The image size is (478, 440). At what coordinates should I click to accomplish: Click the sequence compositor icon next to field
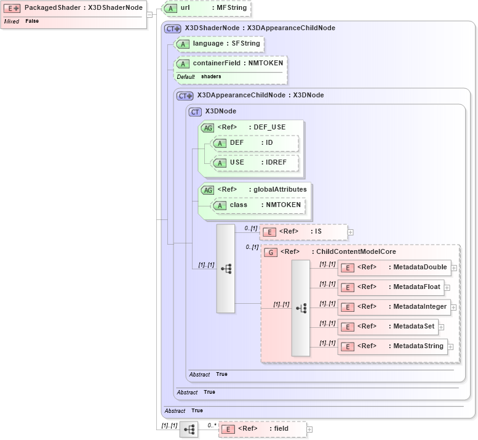[189, 430]
